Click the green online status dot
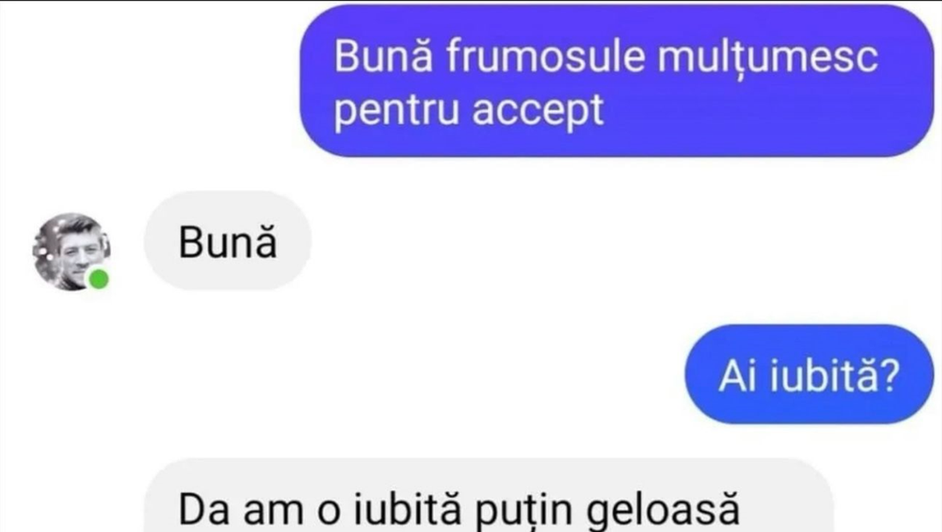 coord(98,279)
